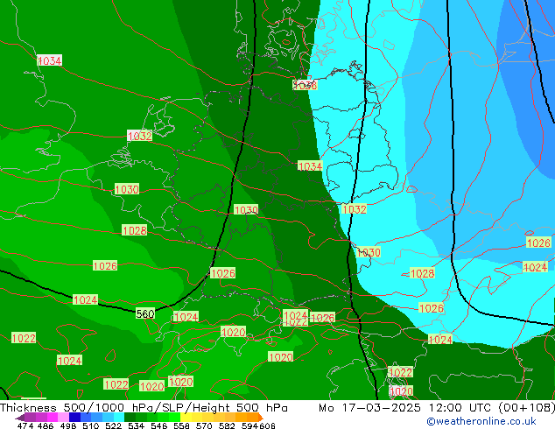
Task: Click the 1028 label on the left side
Action: pos(135,230)
